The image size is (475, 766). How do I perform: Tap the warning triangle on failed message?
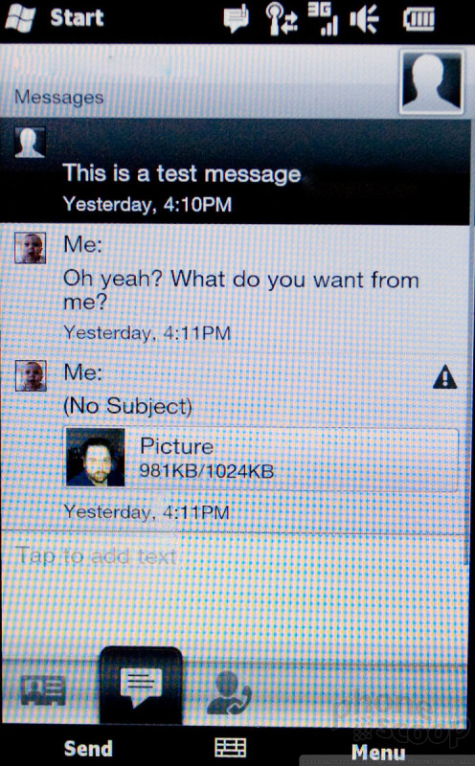pyautogui.click(x=444, y=376)
